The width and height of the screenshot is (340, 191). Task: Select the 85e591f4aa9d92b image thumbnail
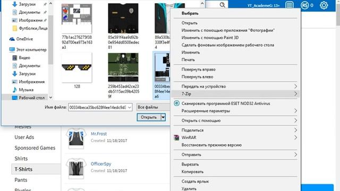[x=123, y=18]
